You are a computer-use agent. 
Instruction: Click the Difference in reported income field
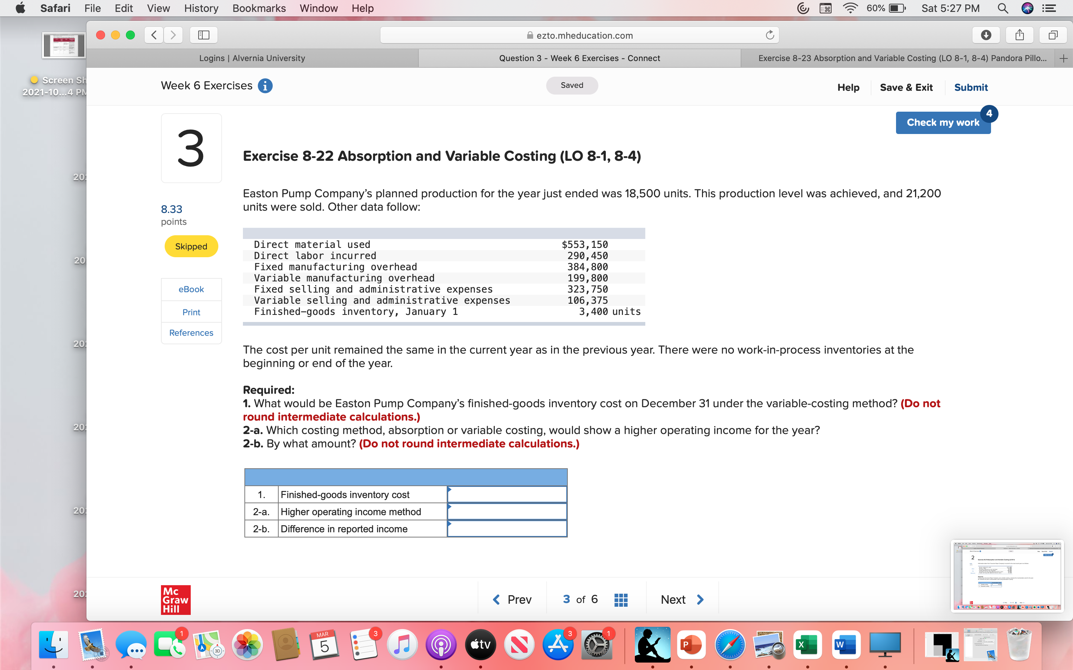click(507, 528)
